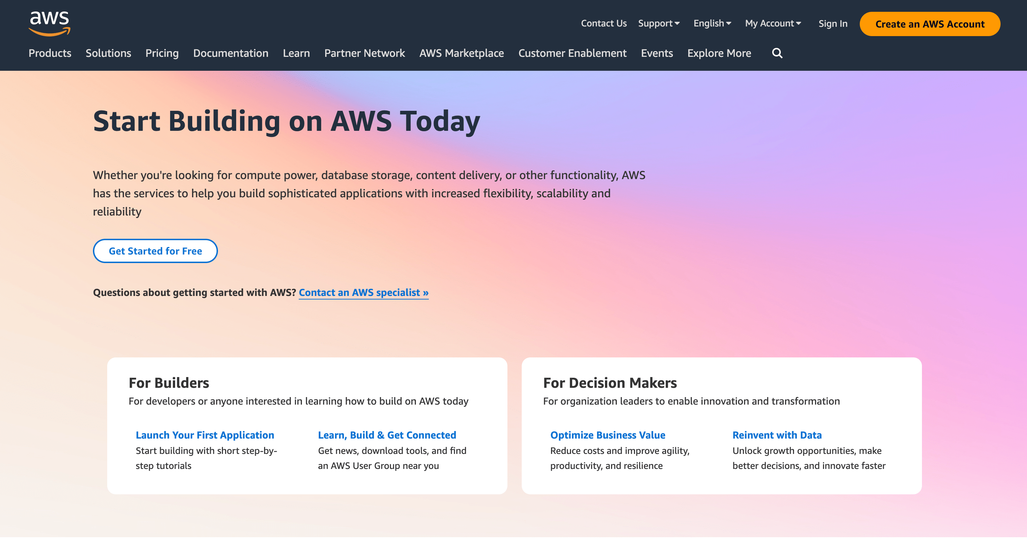Open the search magnifier icon
Viewport: 1027px width, 539px height.
(x=777, y=53)
